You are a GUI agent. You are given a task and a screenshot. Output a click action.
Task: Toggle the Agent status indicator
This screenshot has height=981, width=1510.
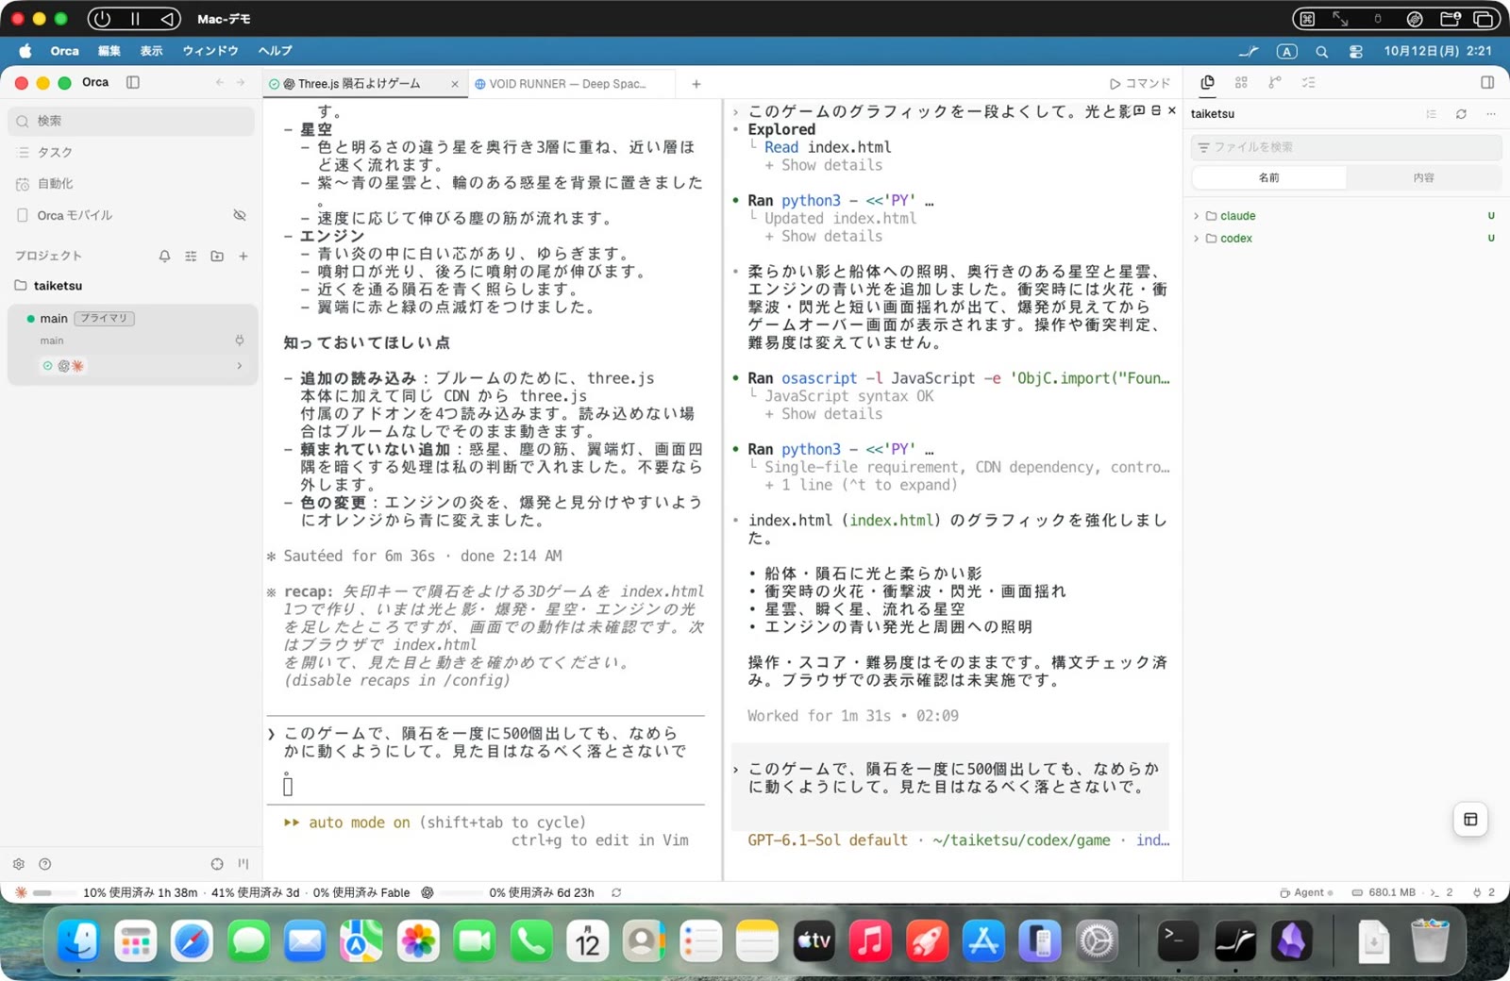click(x=1306, y=892)
